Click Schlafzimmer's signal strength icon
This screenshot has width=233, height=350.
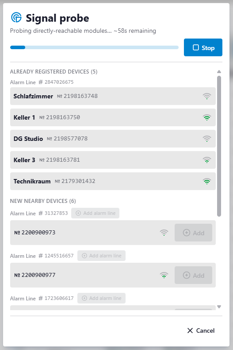207,96
